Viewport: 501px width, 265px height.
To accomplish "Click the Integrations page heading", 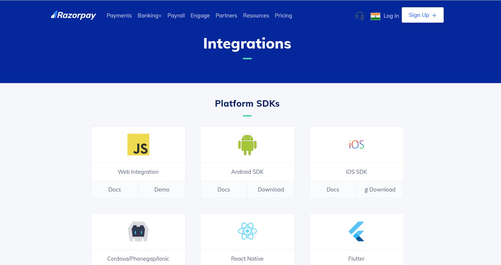I will coord(247,44).
